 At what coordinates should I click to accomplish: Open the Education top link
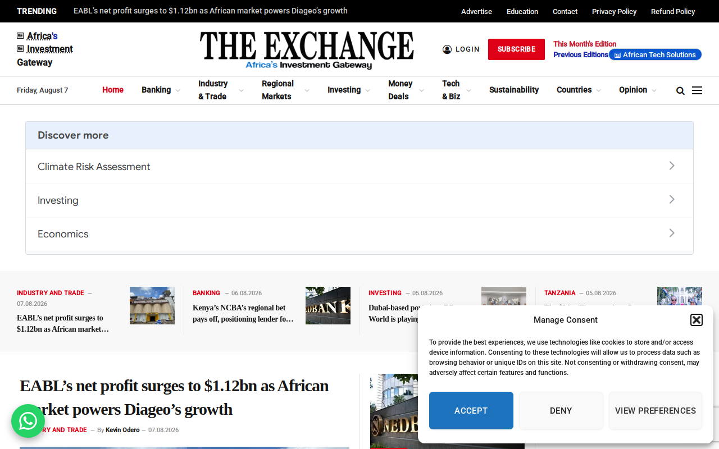[522, 11]
